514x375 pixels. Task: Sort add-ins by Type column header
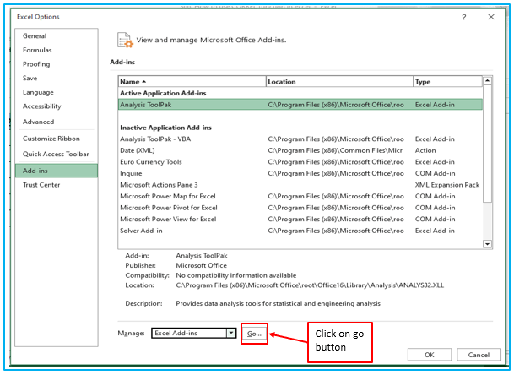(448, 82)
